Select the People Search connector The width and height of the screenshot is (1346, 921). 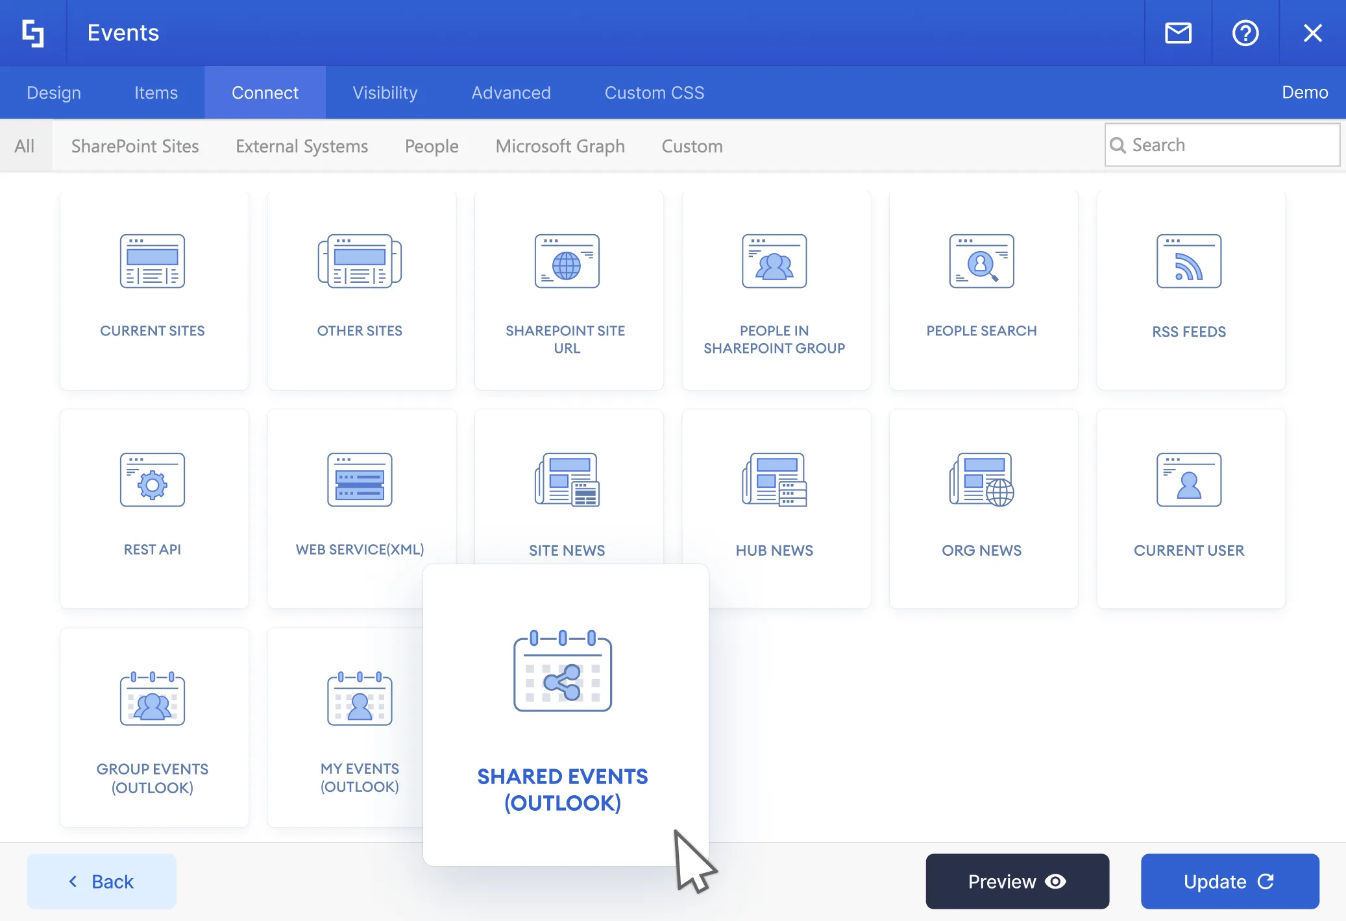tap(983, 291)
